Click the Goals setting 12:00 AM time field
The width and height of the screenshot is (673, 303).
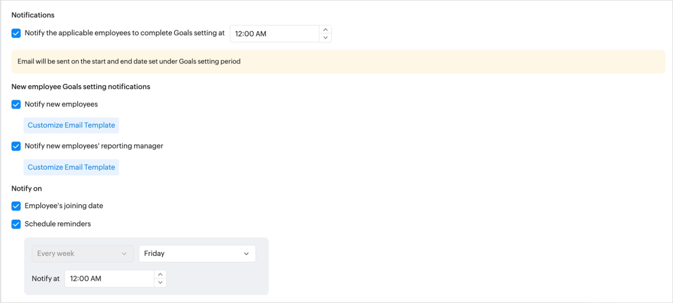[x=274, y=34]
